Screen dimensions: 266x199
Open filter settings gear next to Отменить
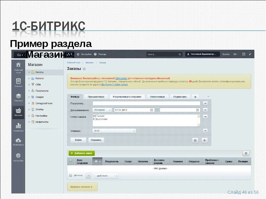click(x=195, y=140)
